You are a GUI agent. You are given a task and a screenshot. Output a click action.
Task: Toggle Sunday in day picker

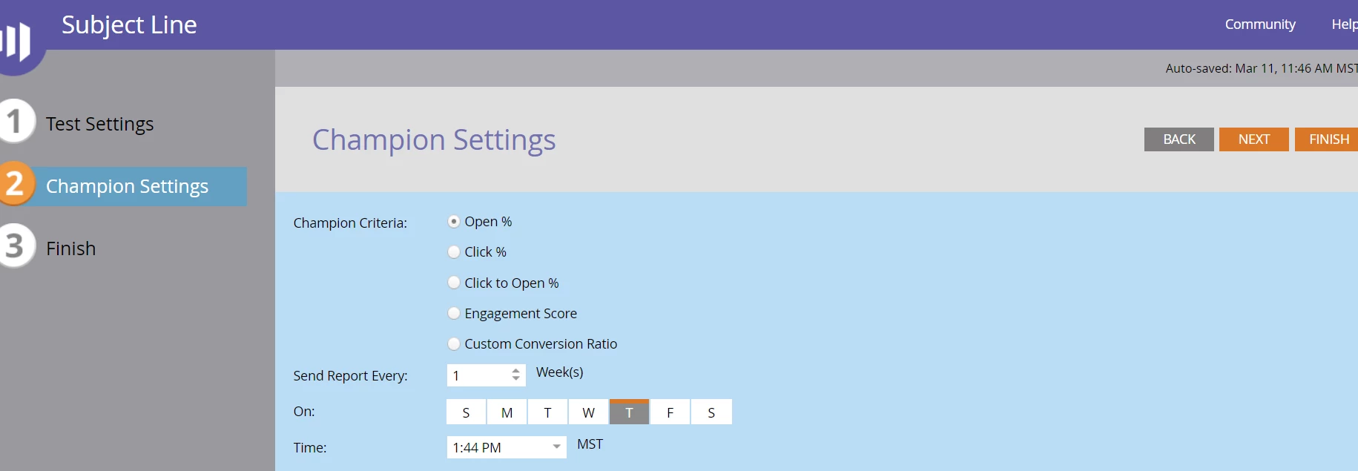coord(466,412)
